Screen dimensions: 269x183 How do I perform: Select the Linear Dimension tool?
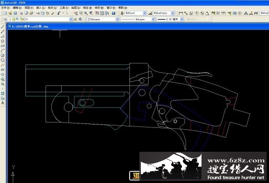180,13
